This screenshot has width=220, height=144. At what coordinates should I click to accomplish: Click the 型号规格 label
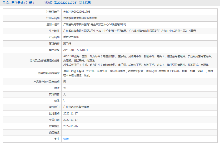point(54,50)
